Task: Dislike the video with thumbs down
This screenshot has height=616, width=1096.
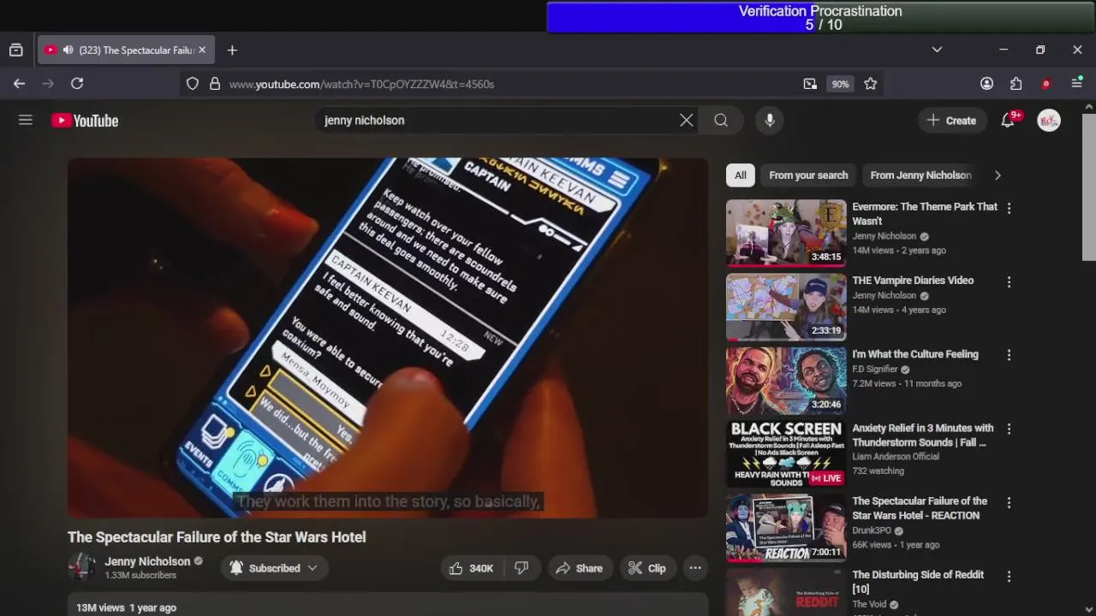Action: 521,568
